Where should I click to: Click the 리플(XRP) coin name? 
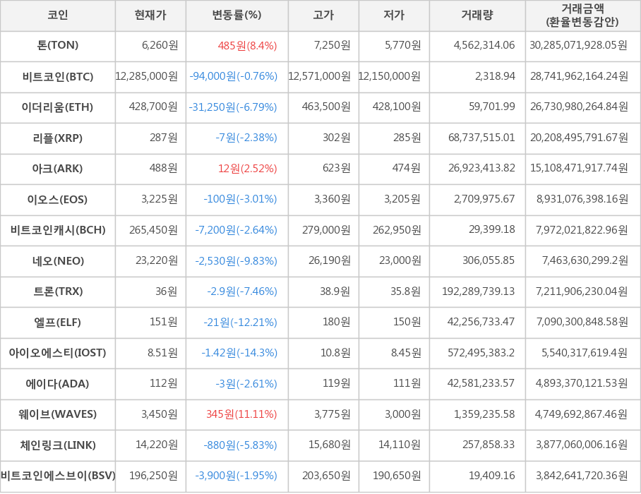58,138
